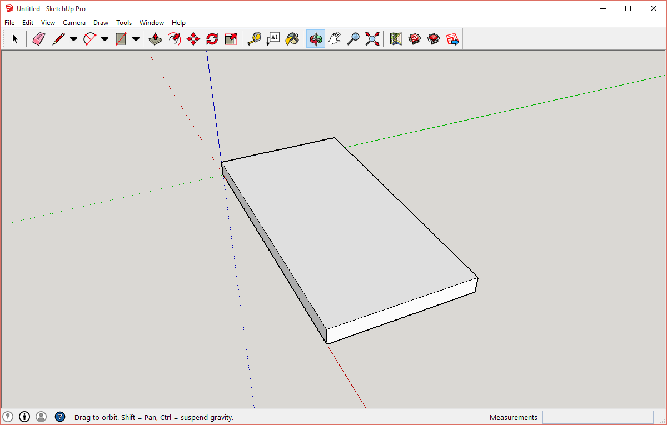This screenshot has width=667, height=425.
Task: Open the Add Location map tool
Action: (396, 39)
